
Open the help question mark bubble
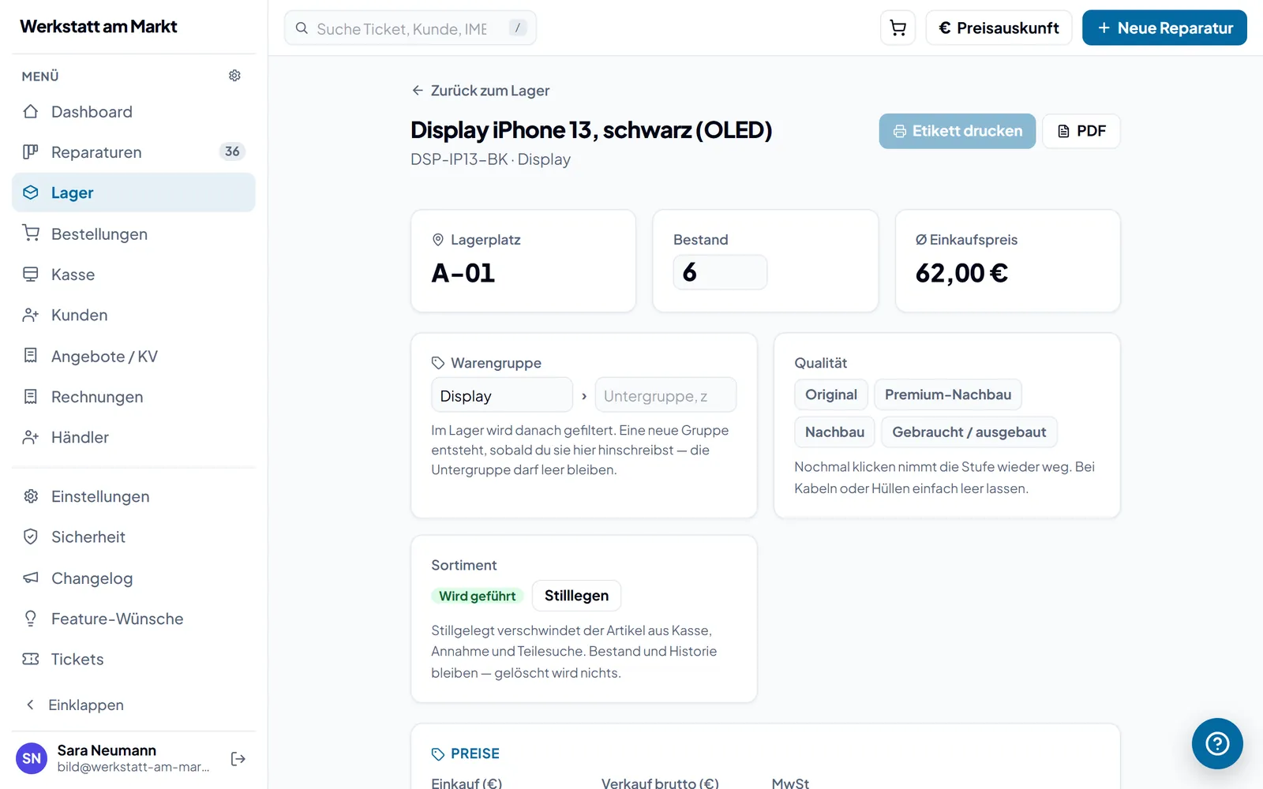(x=1217, y=743)
